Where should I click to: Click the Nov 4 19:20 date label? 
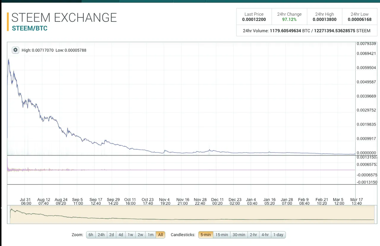click(164, 201)
